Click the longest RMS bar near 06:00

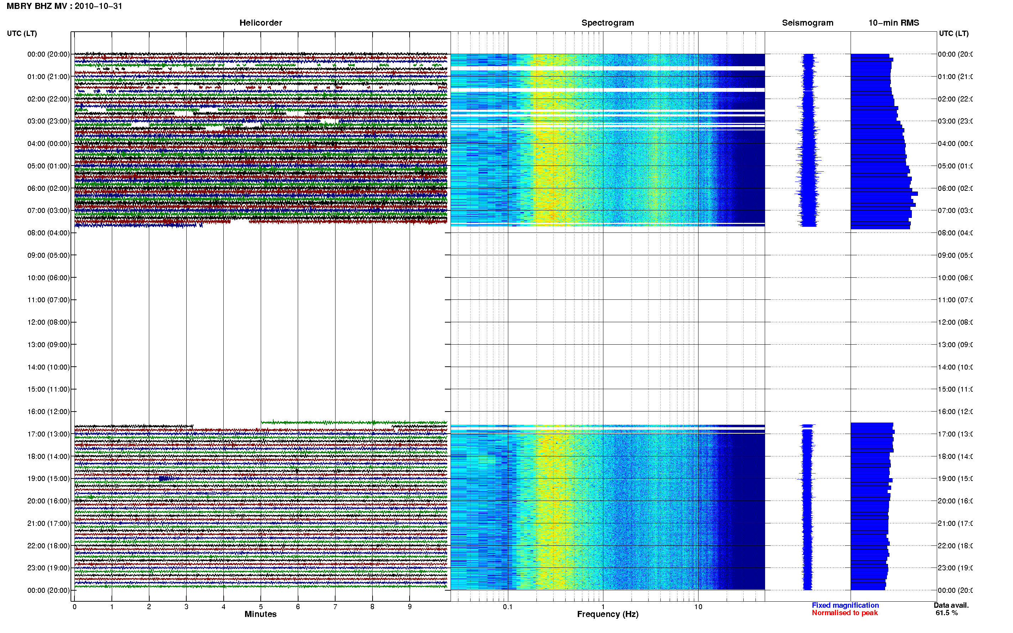[x=884, y=194]
